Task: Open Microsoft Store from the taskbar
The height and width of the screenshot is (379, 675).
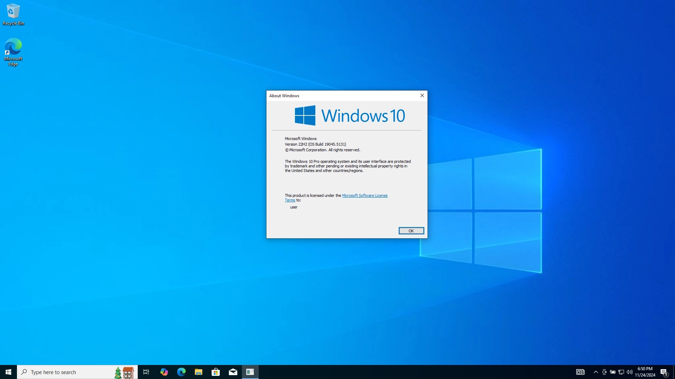Action: point(216,372)
